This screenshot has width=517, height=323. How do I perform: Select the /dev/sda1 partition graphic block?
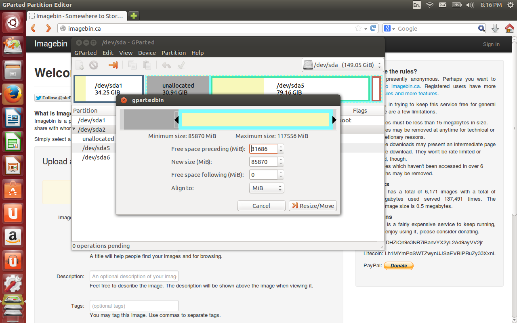coord(108,89)
